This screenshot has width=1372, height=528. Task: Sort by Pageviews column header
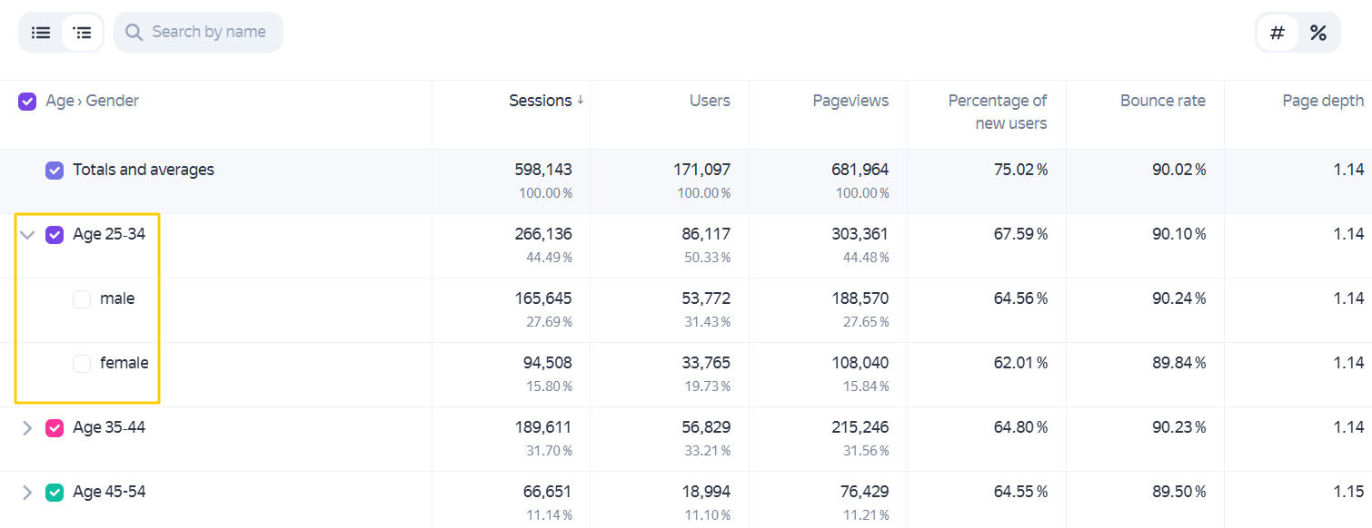(850, 101)
